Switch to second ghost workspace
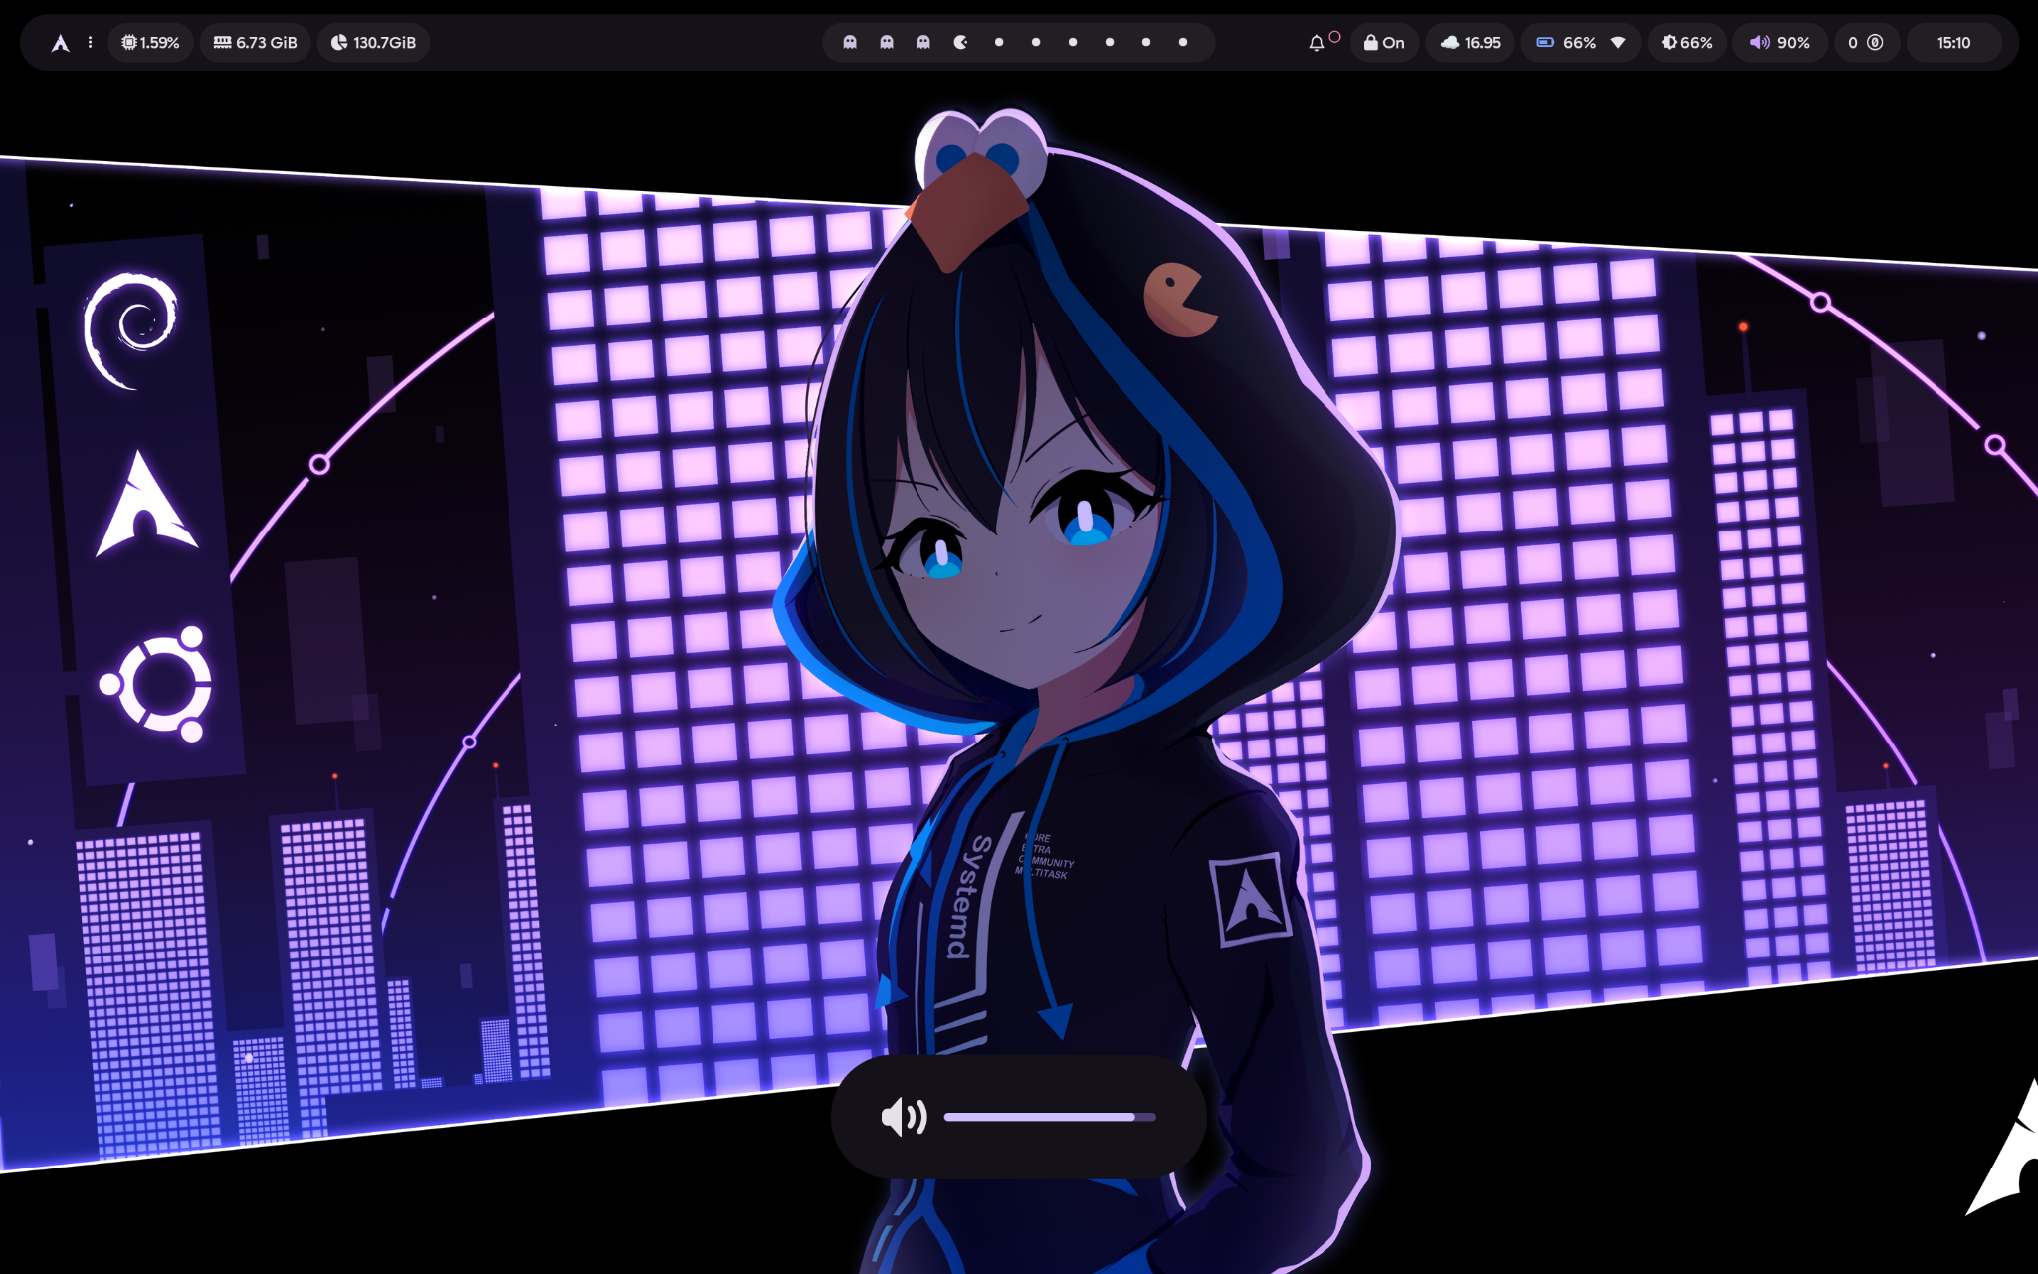This screenshot has width=2038, height=1274. click(x=887, y=42)
